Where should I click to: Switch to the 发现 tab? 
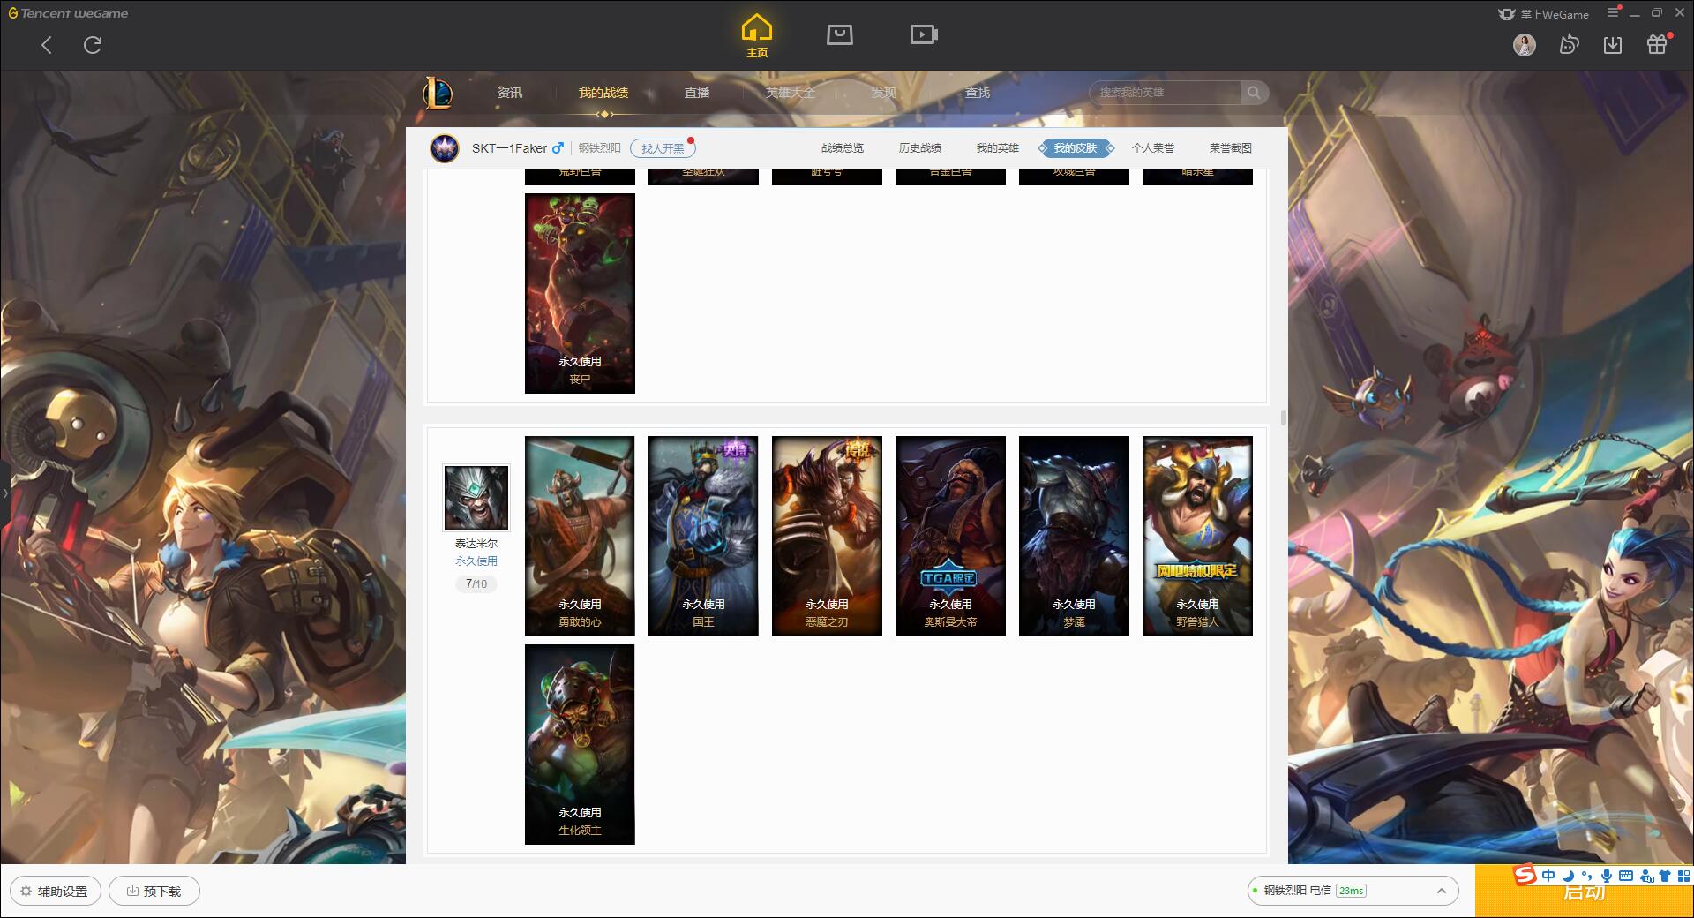tap(884, 93)
